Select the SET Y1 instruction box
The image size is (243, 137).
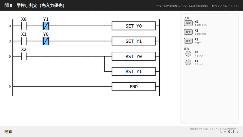(x=134, y=41)
